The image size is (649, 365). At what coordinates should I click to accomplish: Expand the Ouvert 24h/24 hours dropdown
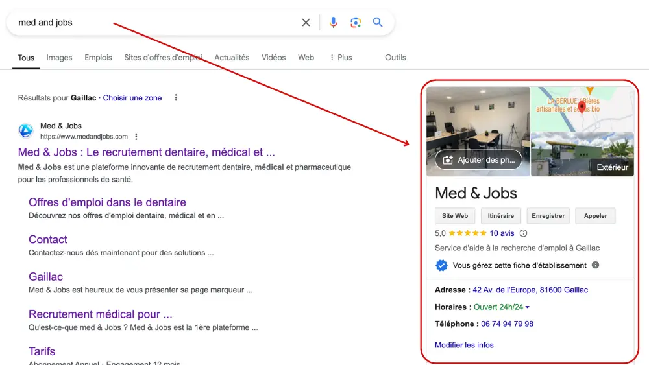[x=501, y=307]
